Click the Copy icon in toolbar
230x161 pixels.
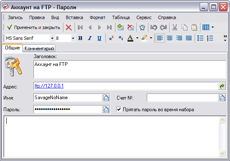tap(185, 27)
